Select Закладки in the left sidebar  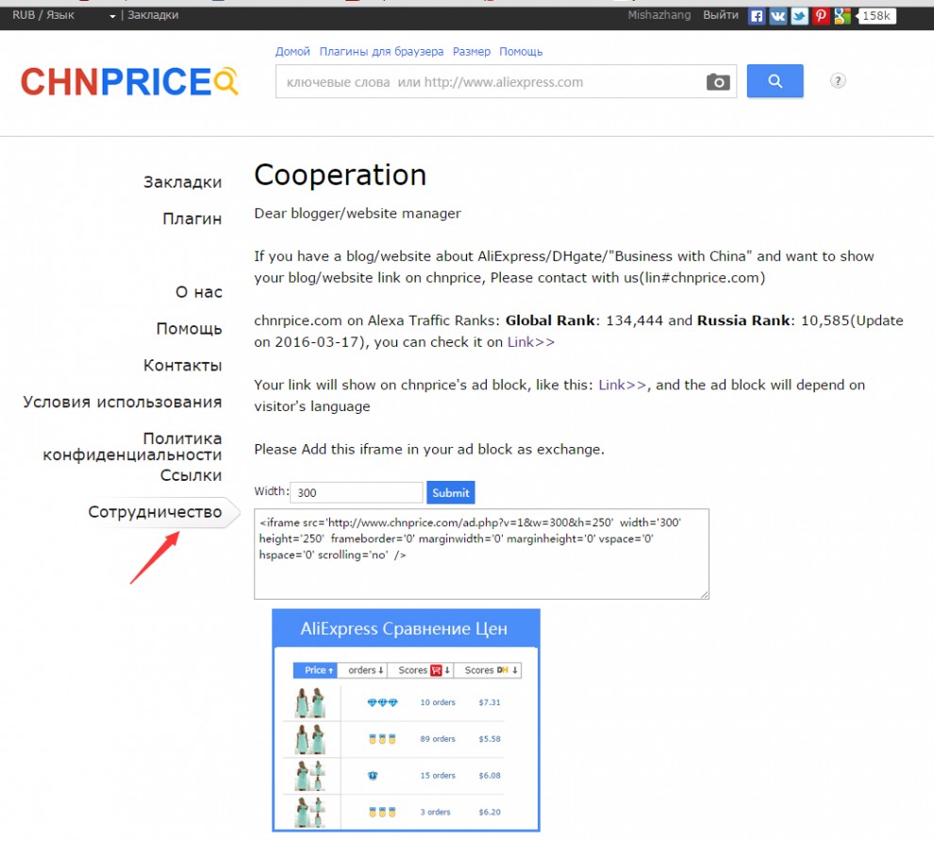(182, 182)
